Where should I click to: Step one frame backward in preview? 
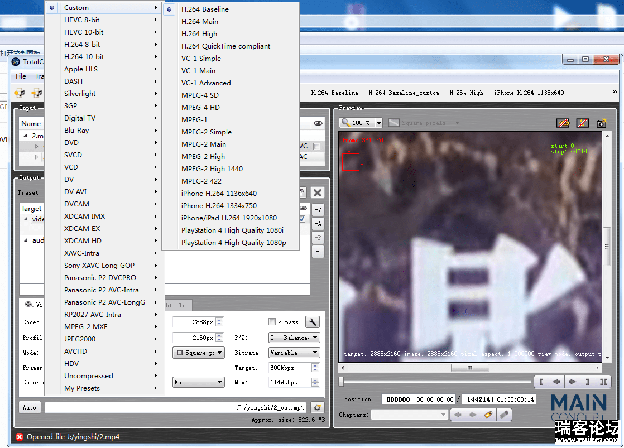pyautogui.click(x=556, y=382)
